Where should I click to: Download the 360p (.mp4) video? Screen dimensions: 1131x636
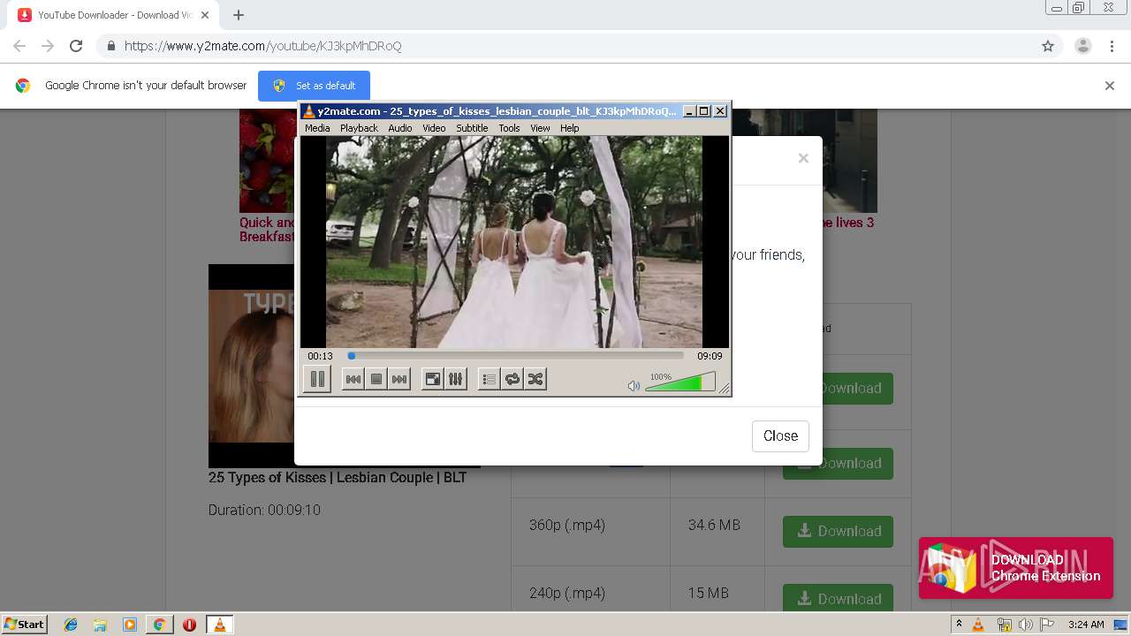pyautogui.click(x=838, y=531)
